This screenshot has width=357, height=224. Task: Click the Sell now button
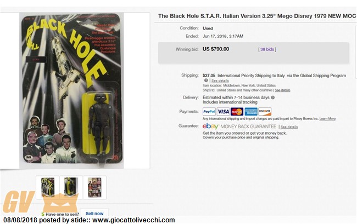click(94, 214)
